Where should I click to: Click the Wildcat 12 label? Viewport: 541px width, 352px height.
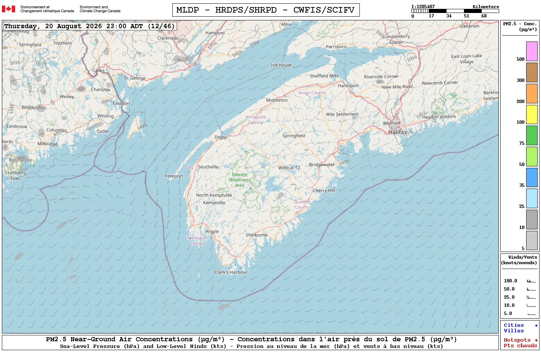point(289,167)
